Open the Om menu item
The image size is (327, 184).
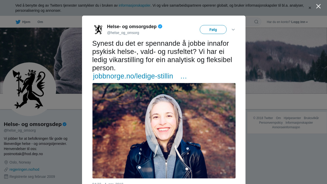click(40, 22)
